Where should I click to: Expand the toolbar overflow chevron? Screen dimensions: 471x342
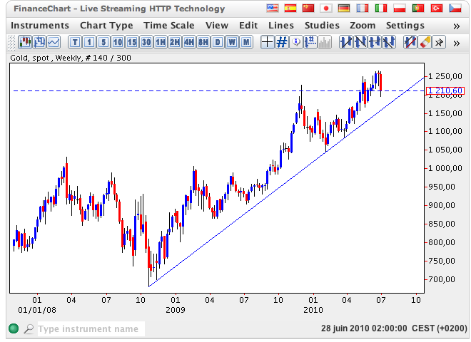point(457,42)
